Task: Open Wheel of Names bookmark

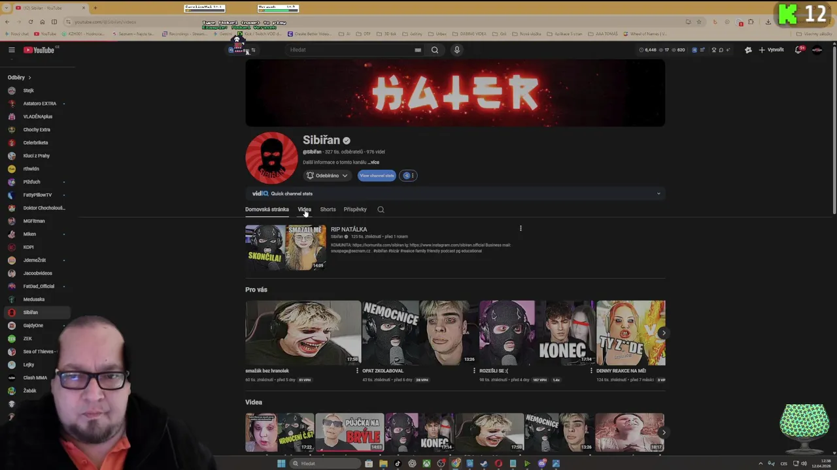Action: coord(645,34)
